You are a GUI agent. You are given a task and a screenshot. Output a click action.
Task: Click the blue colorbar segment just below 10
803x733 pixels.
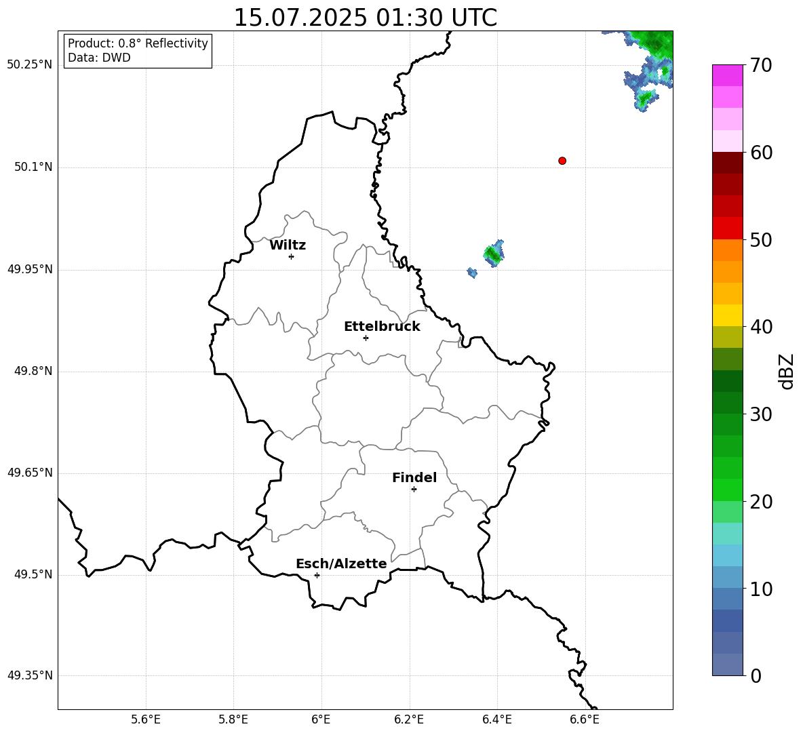728,598
